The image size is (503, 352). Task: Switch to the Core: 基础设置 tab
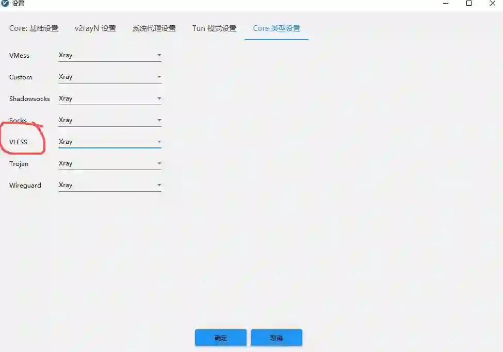pyautogui.click(x=34, y=28)
